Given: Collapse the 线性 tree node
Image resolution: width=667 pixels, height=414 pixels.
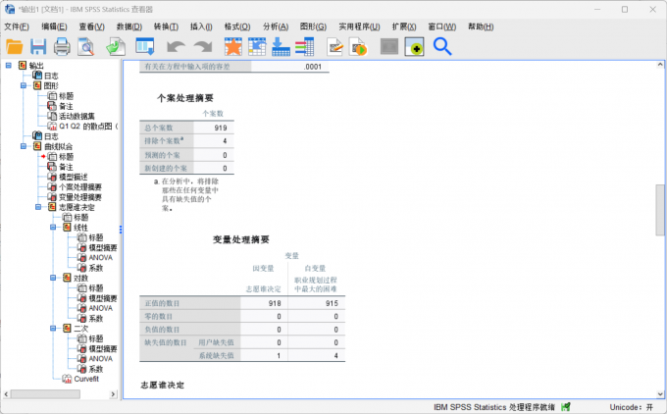Looking at the screenshot, I should click(x=53, y=228).
